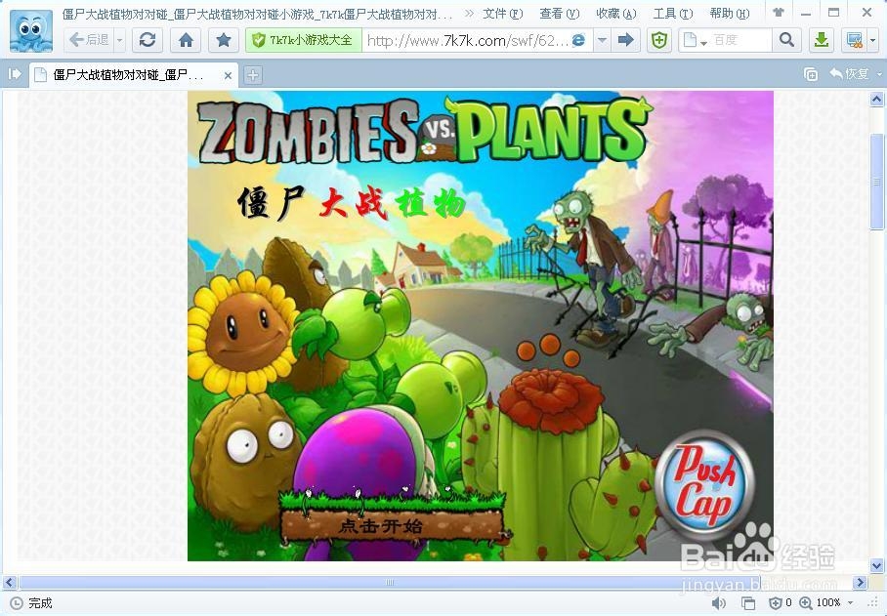The image size is (887, 616).
Task: Restore closed tab with 恢复 button
Action: point(849,74)
